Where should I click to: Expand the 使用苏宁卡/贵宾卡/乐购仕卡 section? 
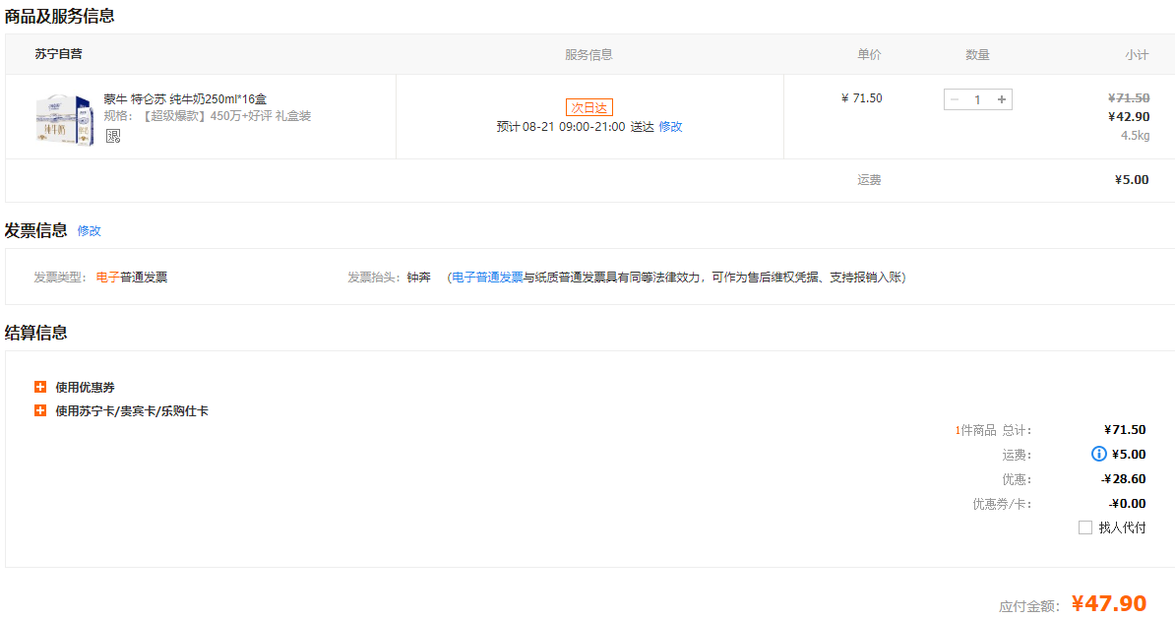click(121, 411)
